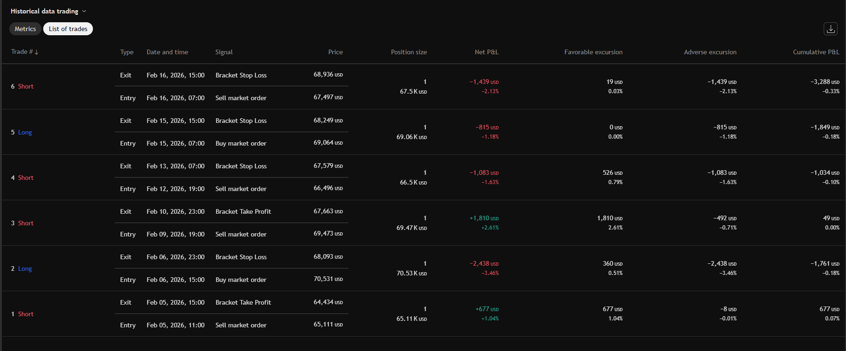Click the Net P&L column header
The height and width of the screenshot is (351, 846).
coord(486,52)
